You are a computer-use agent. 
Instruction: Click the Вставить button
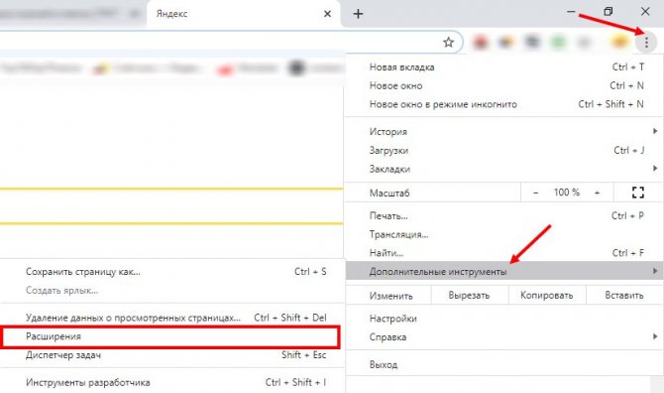[624, 295]
